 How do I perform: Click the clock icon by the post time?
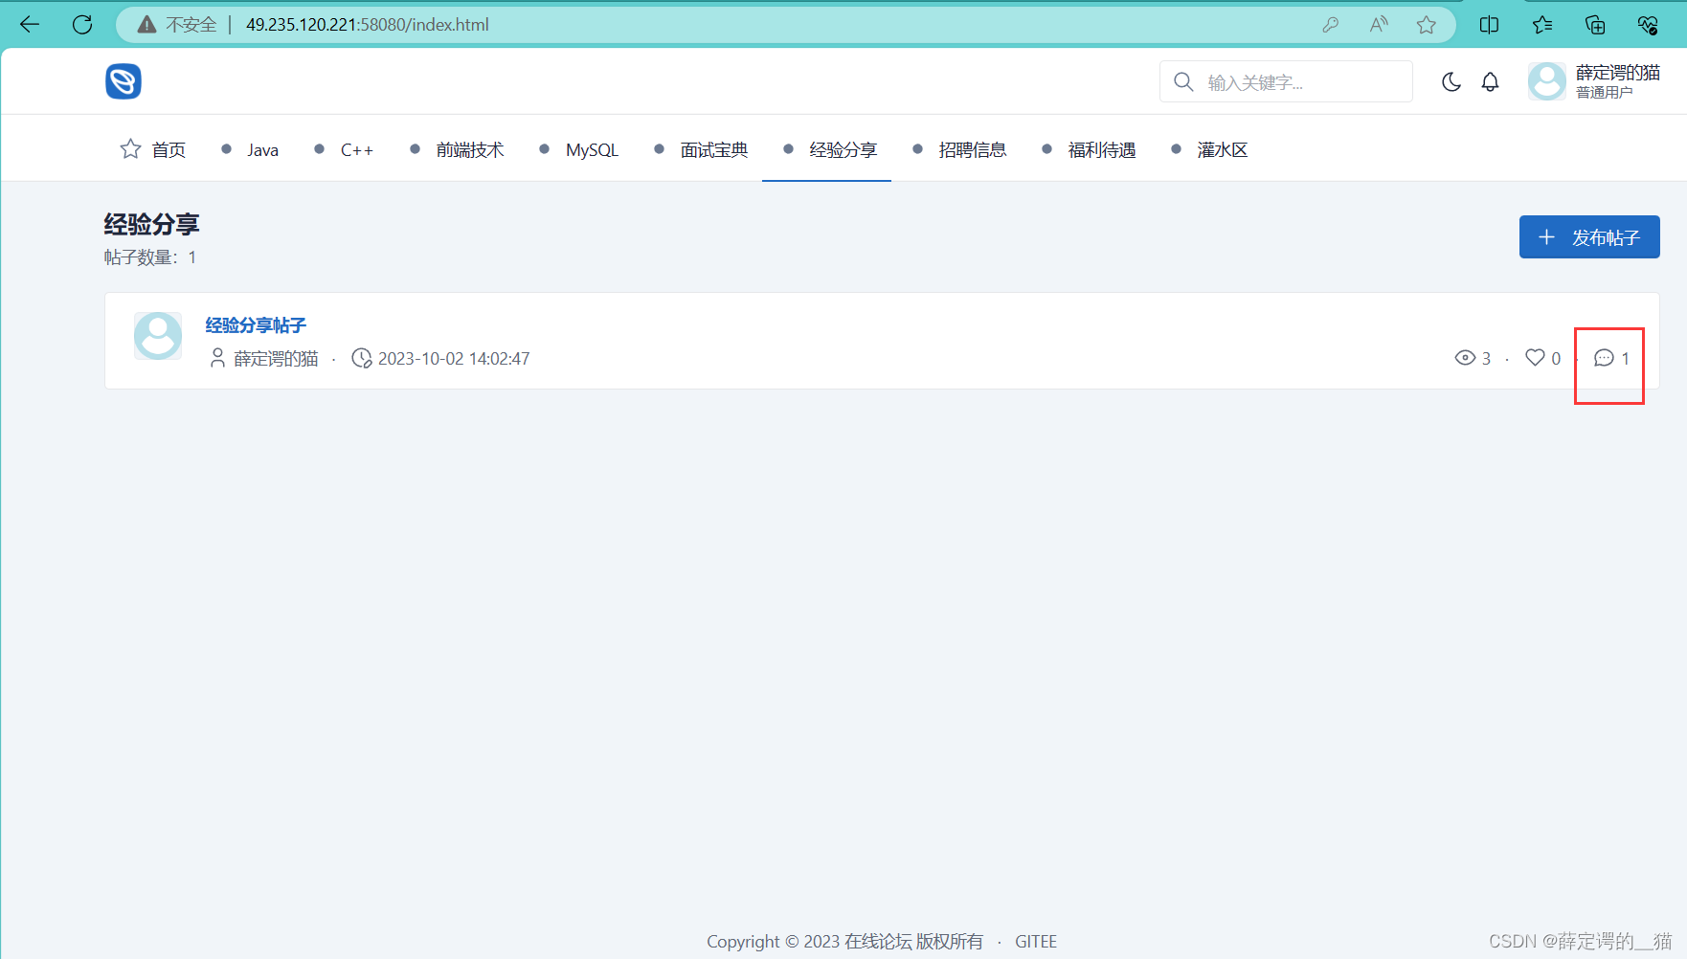click(x=361, y=358)
